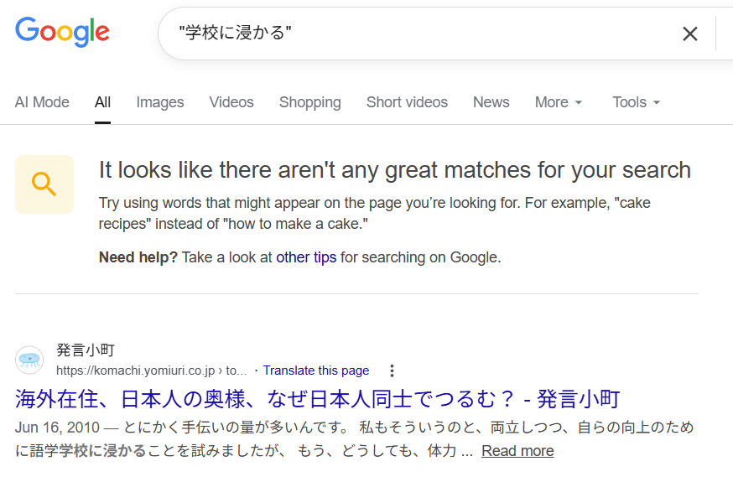
Task: Switch to the News tab
Action: click(x=491, y=102)
